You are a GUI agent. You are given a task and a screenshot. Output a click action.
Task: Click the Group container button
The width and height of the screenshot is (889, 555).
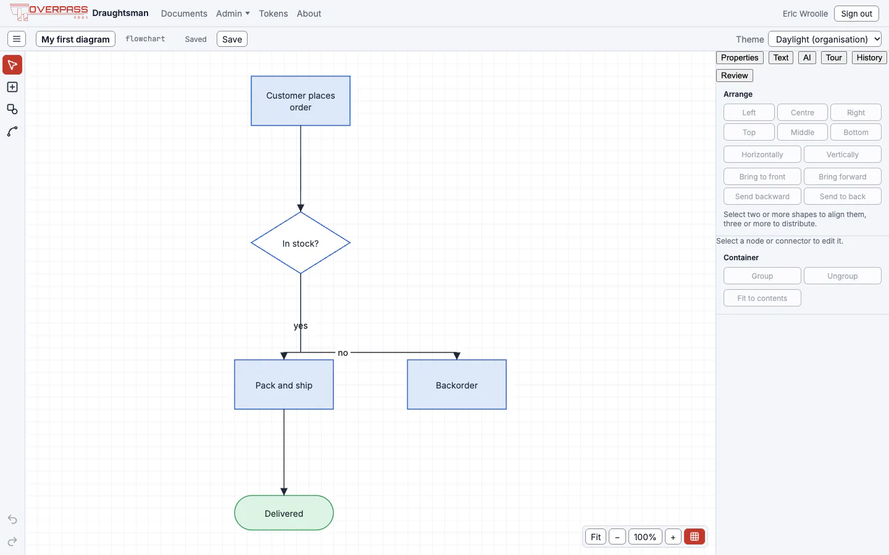coord(762,276)
